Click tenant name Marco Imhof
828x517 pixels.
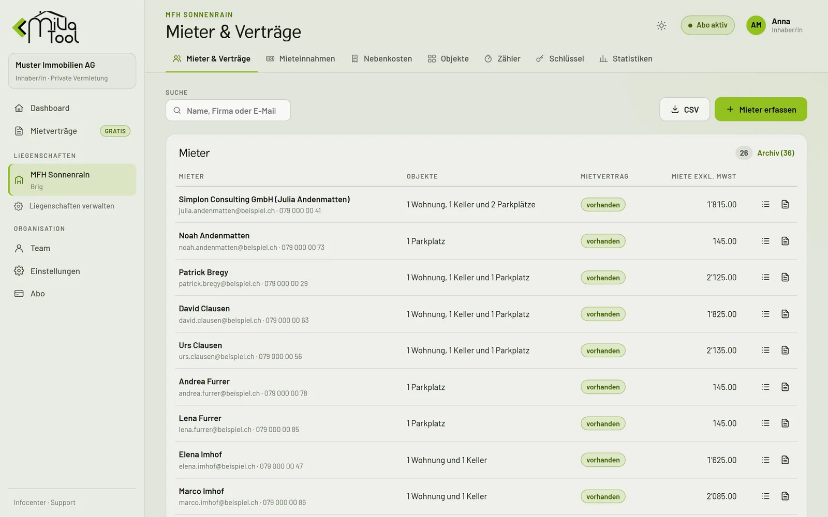pyautogui.click(x=201, y=491)
